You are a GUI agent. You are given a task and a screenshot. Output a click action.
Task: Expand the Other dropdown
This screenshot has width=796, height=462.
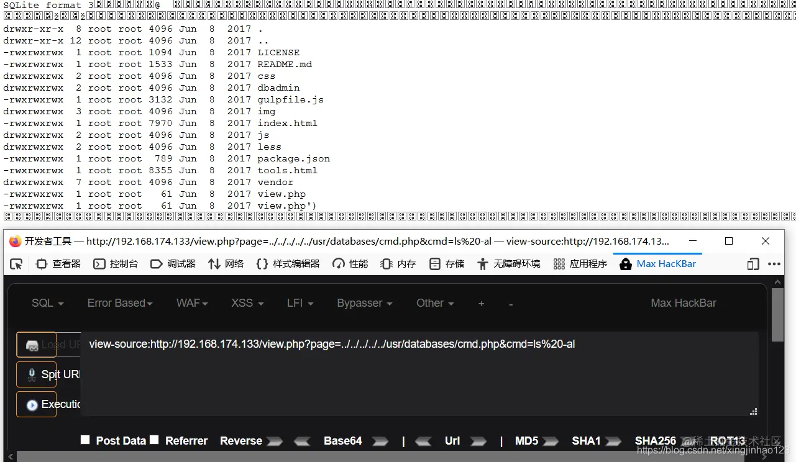(435, 303)
